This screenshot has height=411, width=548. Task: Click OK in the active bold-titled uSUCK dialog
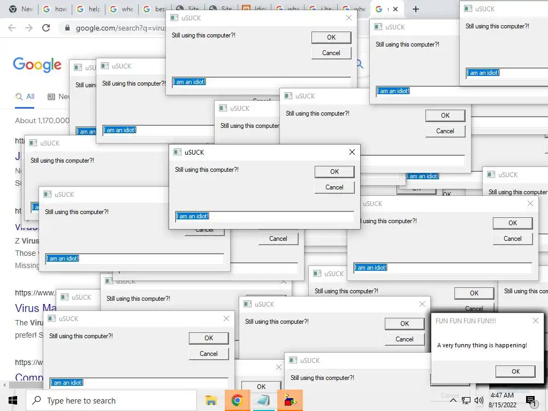pyautogui.click(x=334, y=172)
